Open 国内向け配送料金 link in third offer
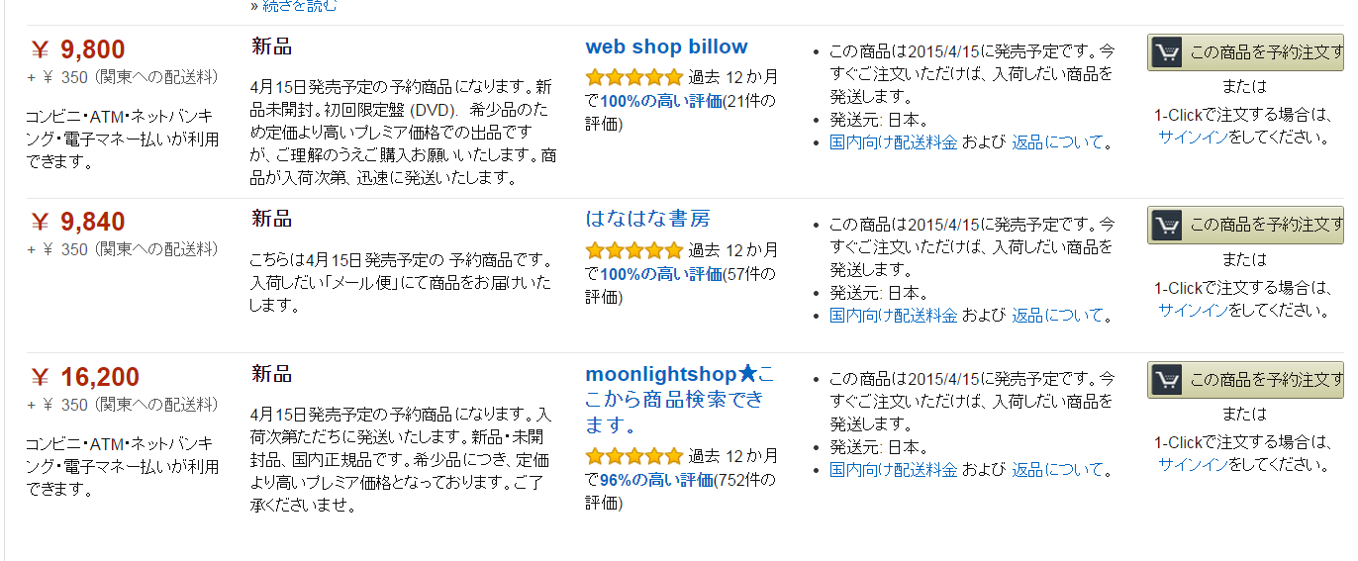 pos(894,470)
